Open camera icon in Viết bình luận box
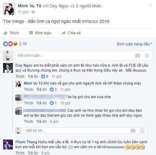Screen dimensions: 156x155 [x=138, y=56]
